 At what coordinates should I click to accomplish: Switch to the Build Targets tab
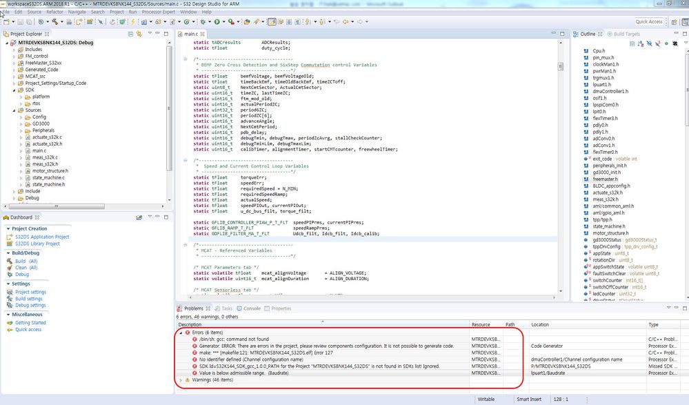623,34
